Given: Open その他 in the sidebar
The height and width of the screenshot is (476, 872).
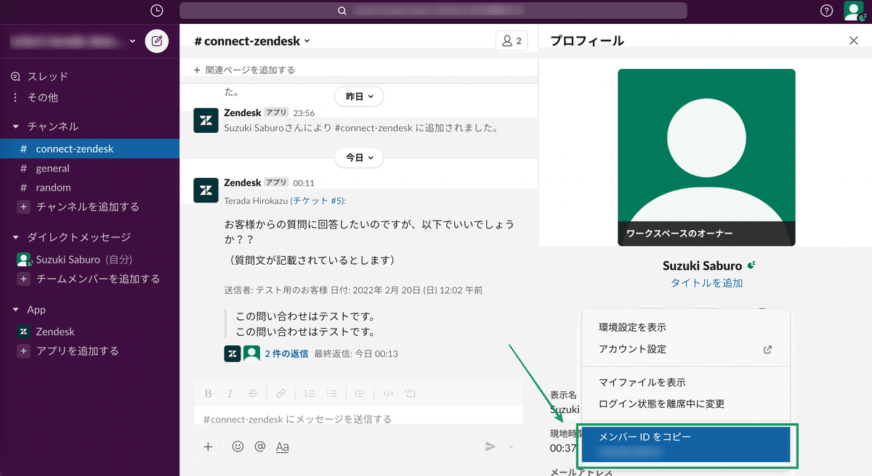Looking at the screenshot, I should (43, 97).
